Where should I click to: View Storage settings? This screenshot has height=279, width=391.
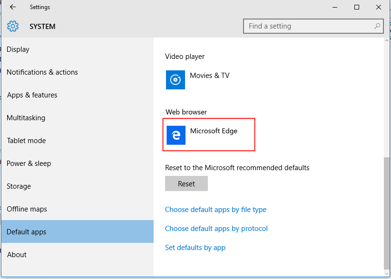[19, 186]
